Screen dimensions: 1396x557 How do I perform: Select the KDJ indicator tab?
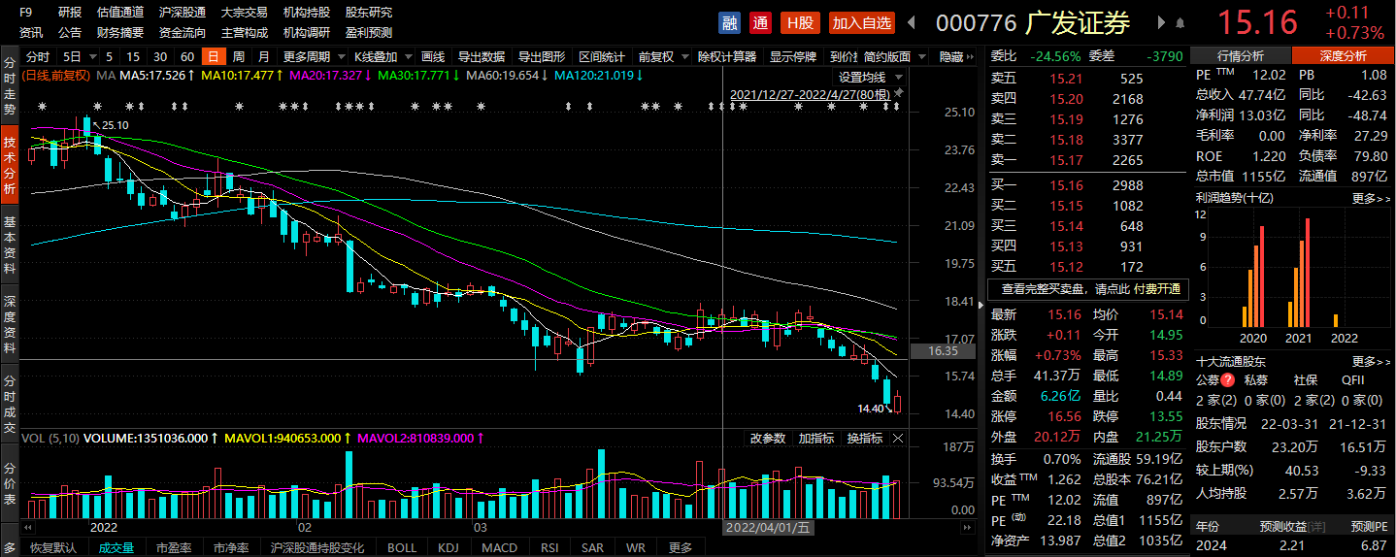tap(449, 547)
